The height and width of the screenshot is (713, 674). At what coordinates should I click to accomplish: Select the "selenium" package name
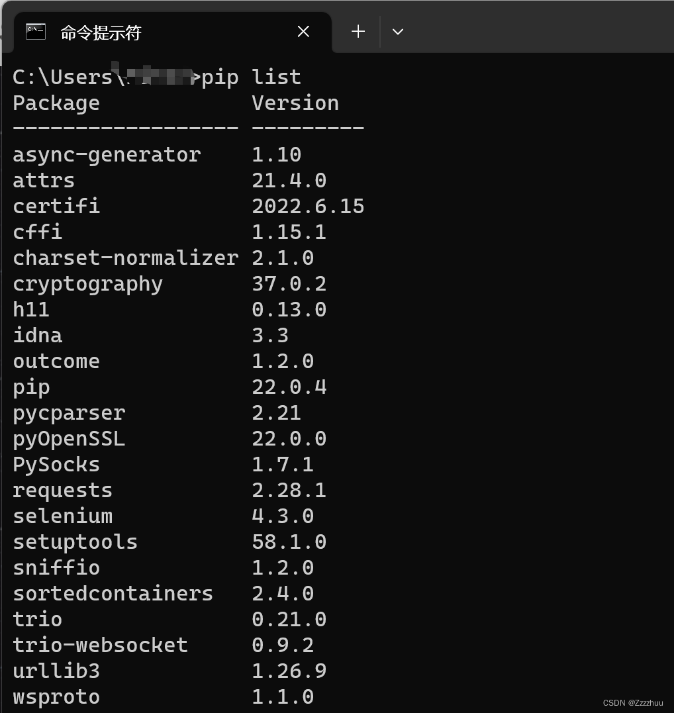point(62,516)
